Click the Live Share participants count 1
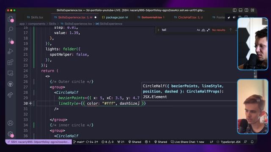The width and height of the screenshot is (271, 152). 148,142
